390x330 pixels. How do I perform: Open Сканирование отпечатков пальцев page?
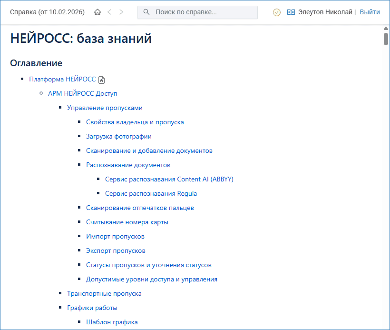coord(140,208)
